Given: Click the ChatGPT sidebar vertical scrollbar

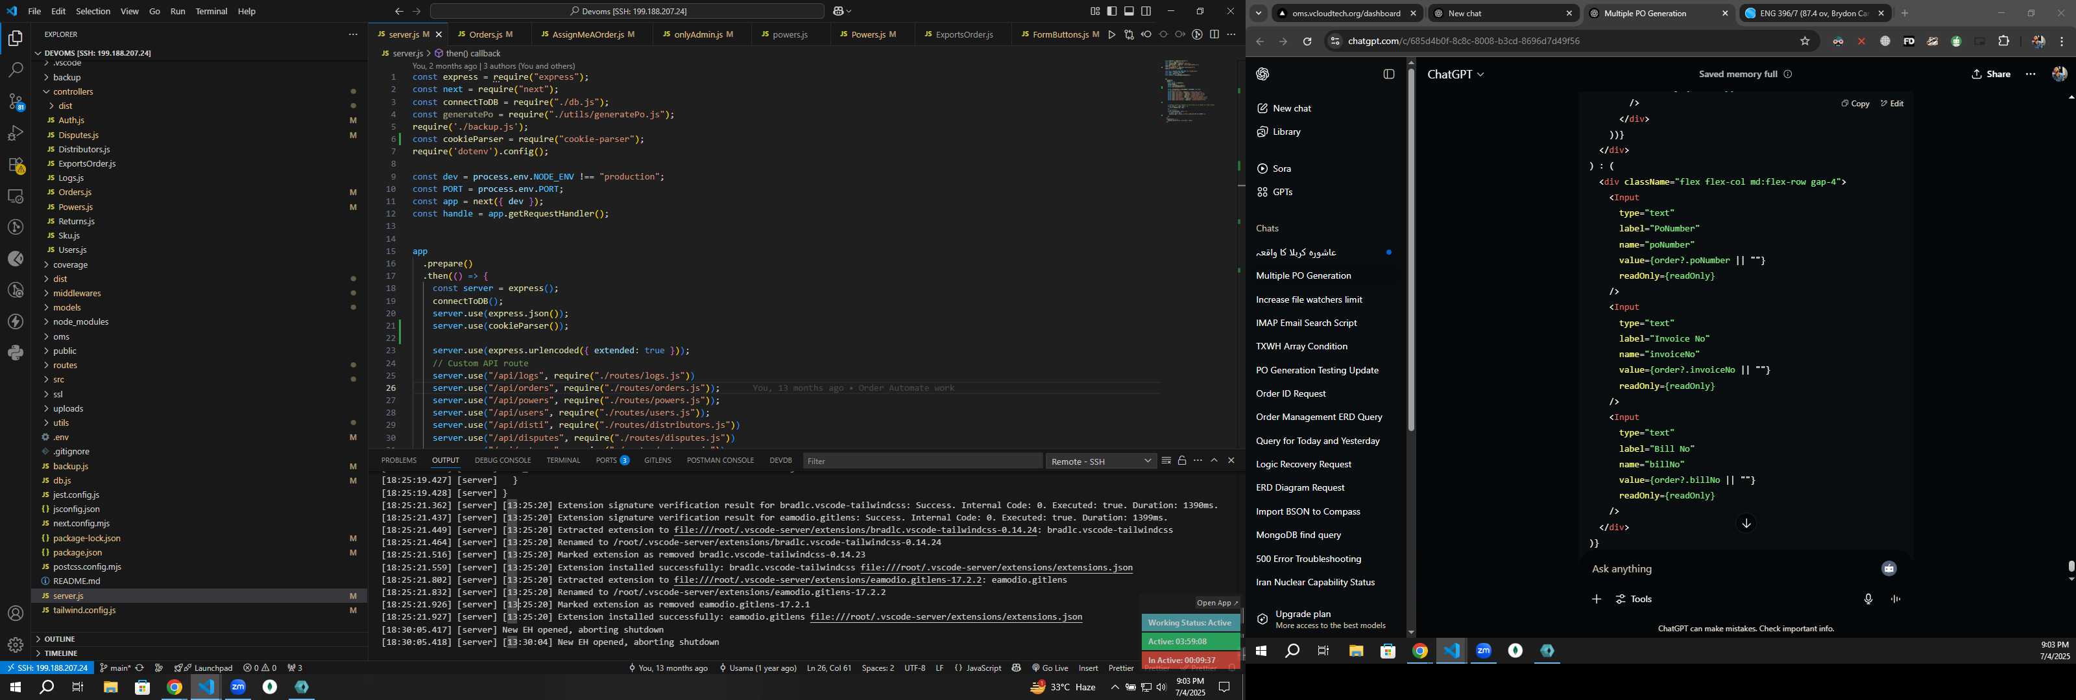Looking at the screenshot, I should (x=1411, y=250).
